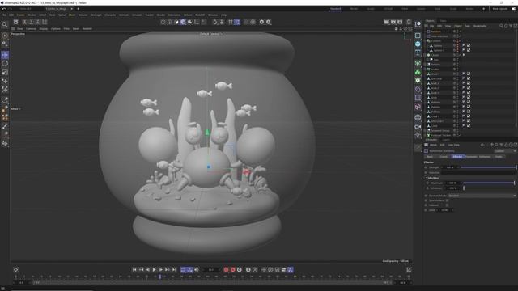Switch to the Deformer tab
Screen dimensions: 518x291
pos(485,157)
